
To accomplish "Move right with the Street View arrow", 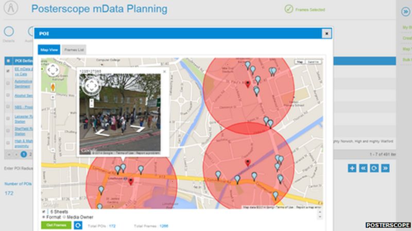I will [138, 128].
